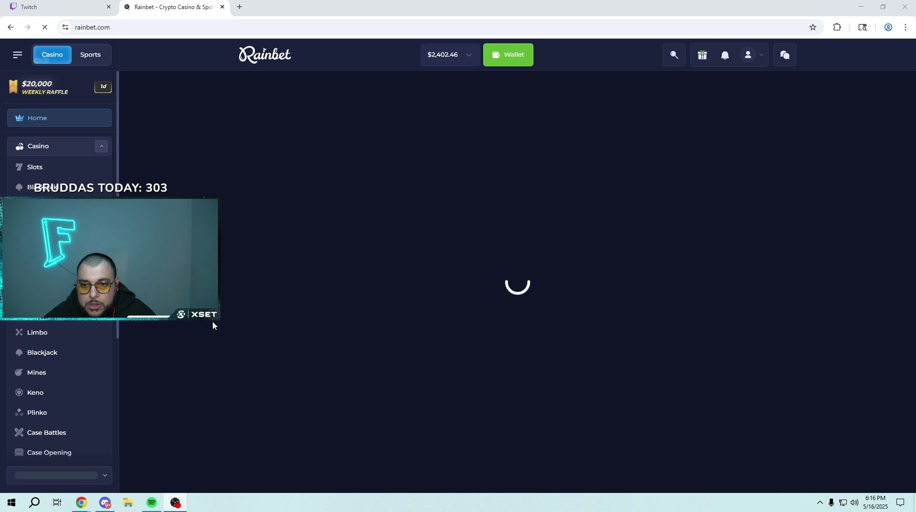
Task: Expand the bottom sidebar dropdown
Action: coord(59,475)
